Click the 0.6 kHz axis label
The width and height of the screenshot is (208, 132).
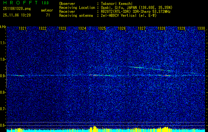(x=2, y=125)
